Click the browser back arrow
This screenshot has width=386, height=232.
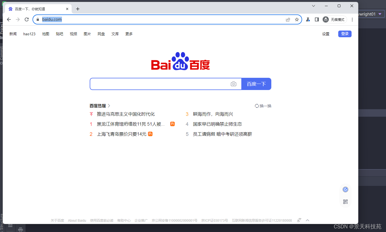tap(9, 19)
